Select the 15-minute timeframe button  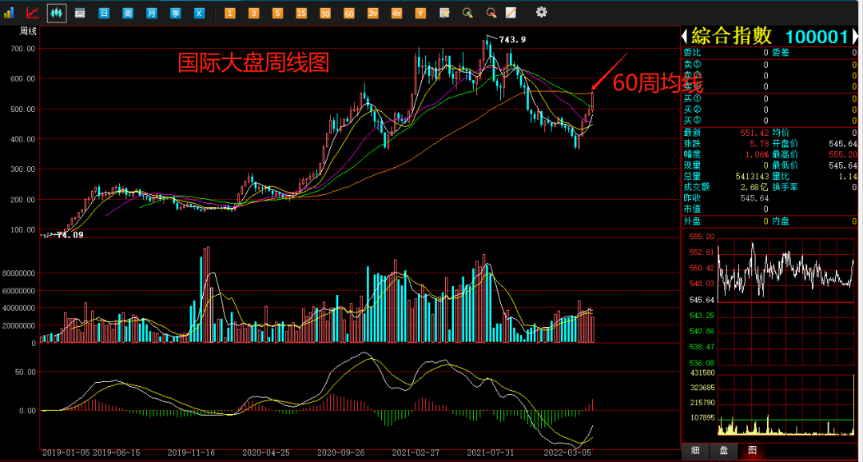click(301, 13)
